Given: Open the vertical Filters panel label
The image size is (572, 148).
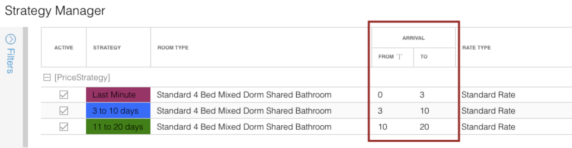Looking at the screenshot, I should pos(11,61).
